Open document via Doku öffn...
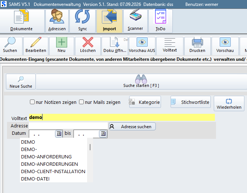The height and width of the screenshot is (193, 247). tap(115, 46)
